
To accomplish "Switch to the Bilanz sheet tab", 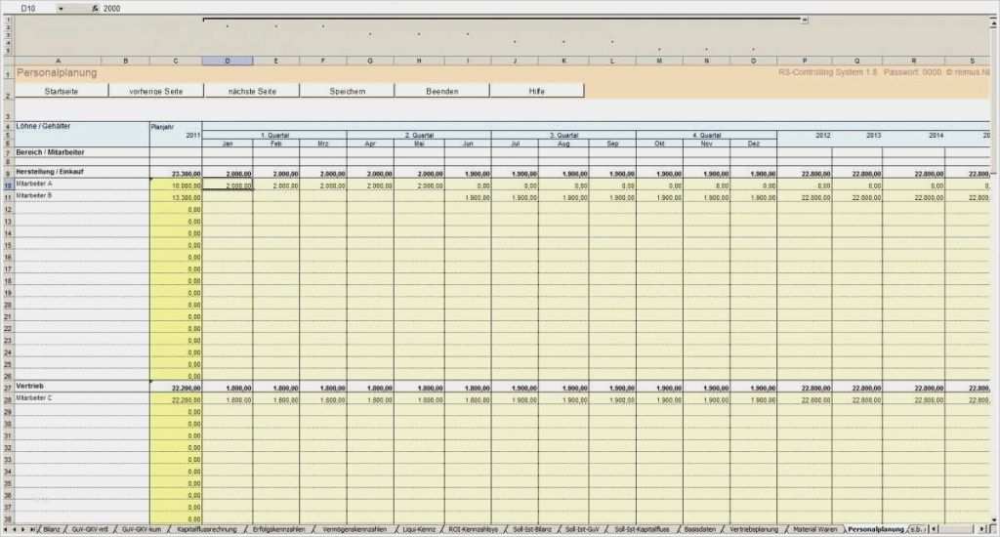I will click(52, 529).
